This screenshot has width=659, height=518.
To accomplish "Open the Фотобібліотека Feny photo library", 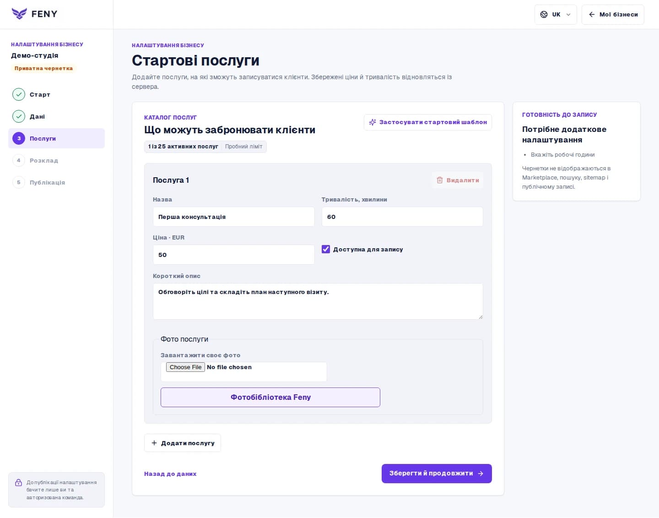I will click(270, 398).
